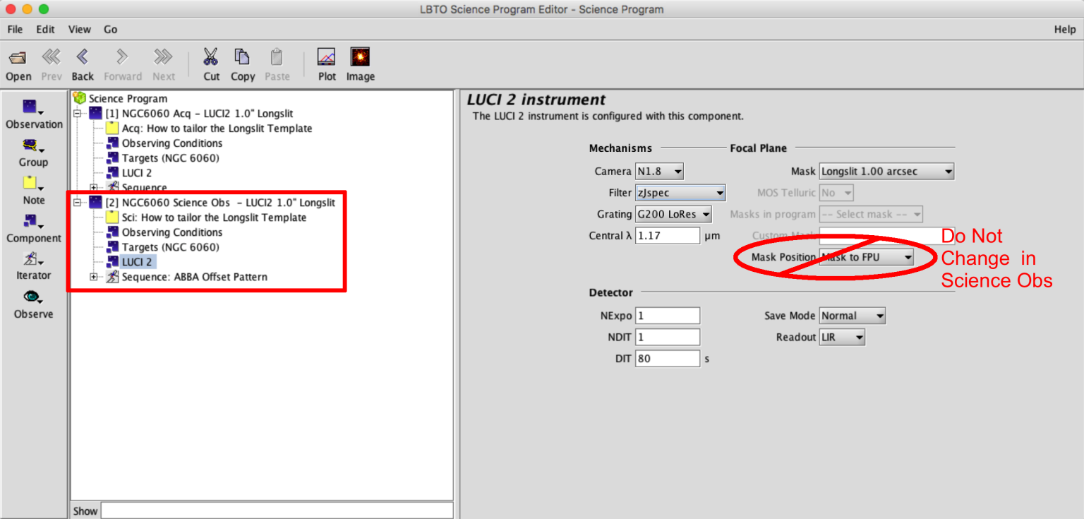Click the Iterator sidebar icon
Viewport: 1084px width, 519px height.
click(x=32, y=259)
